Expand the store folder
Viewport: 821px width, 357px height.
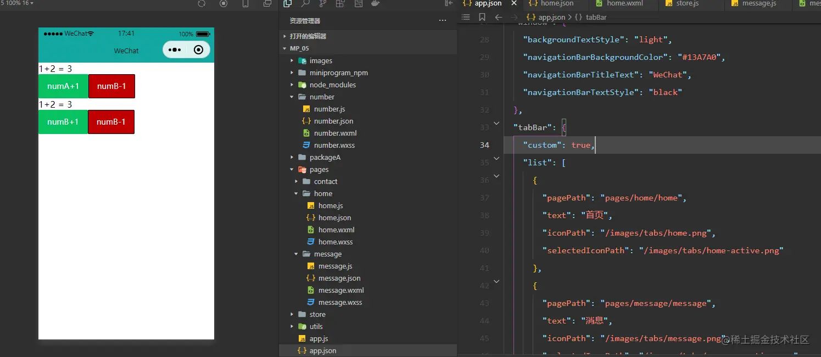coord(368,314)
